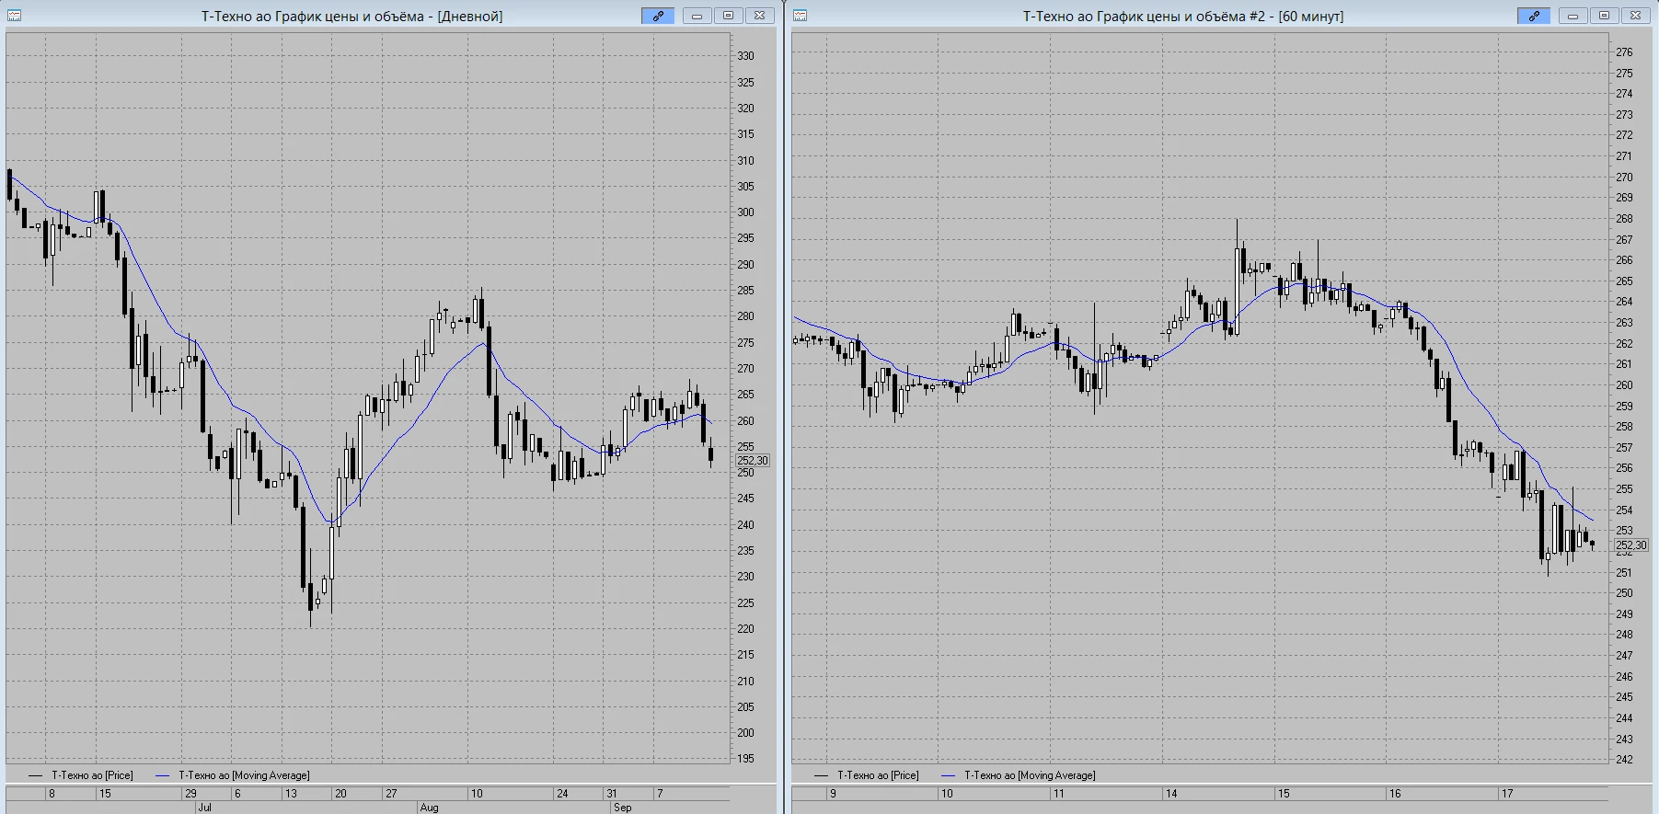Open the 60-minute chart window system menu icon

801,16
